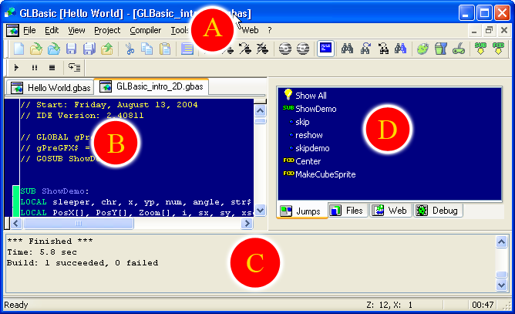Screen dimensions: 515x314
Task: Click the code editor's scroll down arrow
Action: (260, 210)
